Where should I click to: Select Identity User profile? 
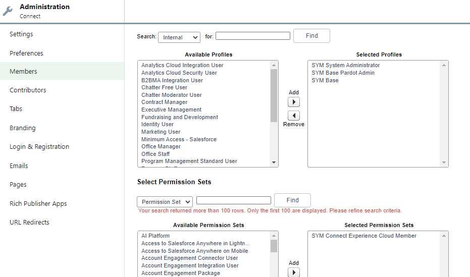[158, 124]
